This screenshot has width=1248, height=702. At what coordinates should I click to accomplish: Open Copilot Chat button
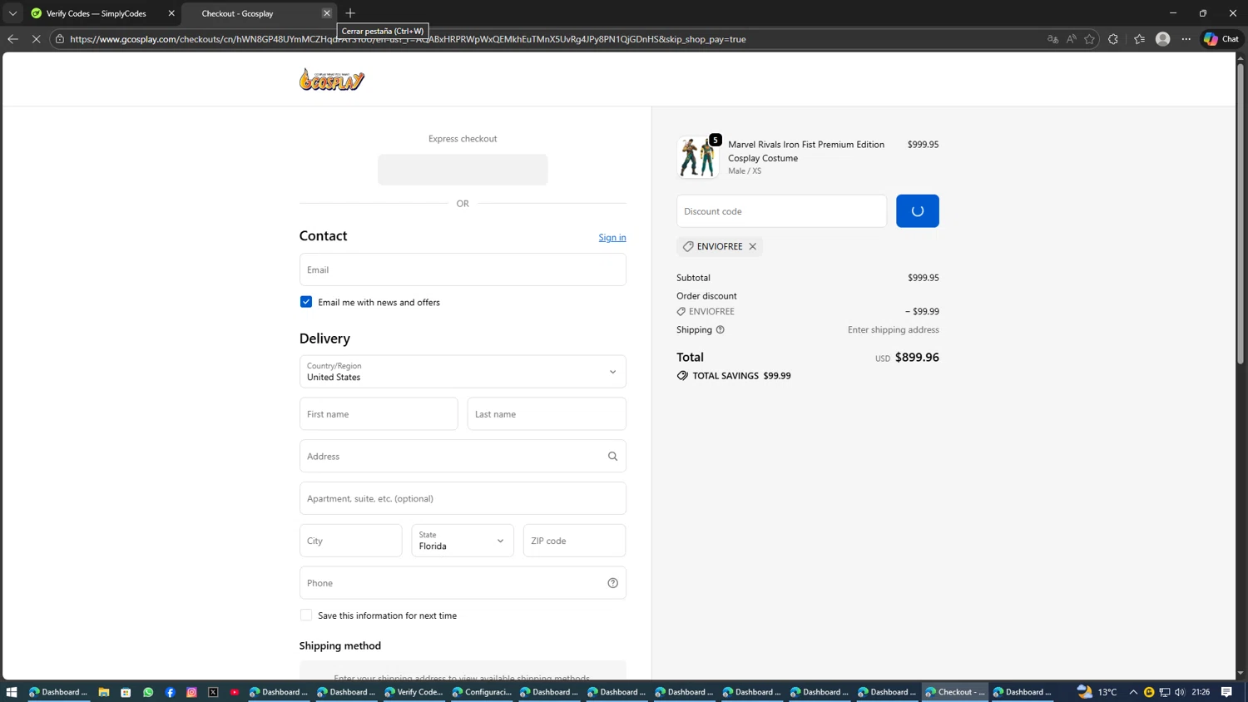point(1221,39)
